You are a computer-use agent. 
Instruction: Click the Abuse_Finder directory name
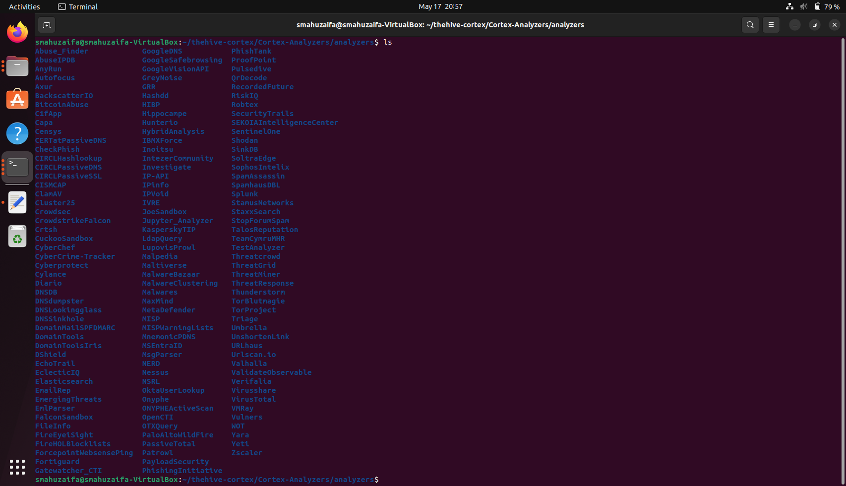(61, 51)
